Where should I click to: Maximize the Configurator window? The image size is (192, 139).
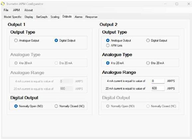tap(177, 4)
